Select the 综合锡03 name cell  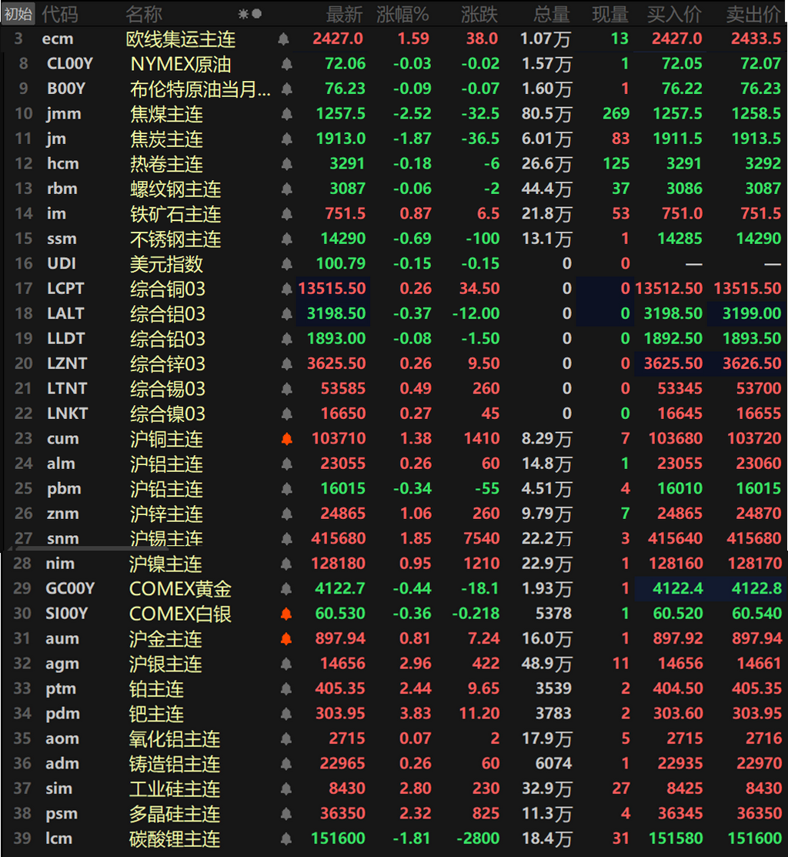pyautogui.click(x=168, y=389)
